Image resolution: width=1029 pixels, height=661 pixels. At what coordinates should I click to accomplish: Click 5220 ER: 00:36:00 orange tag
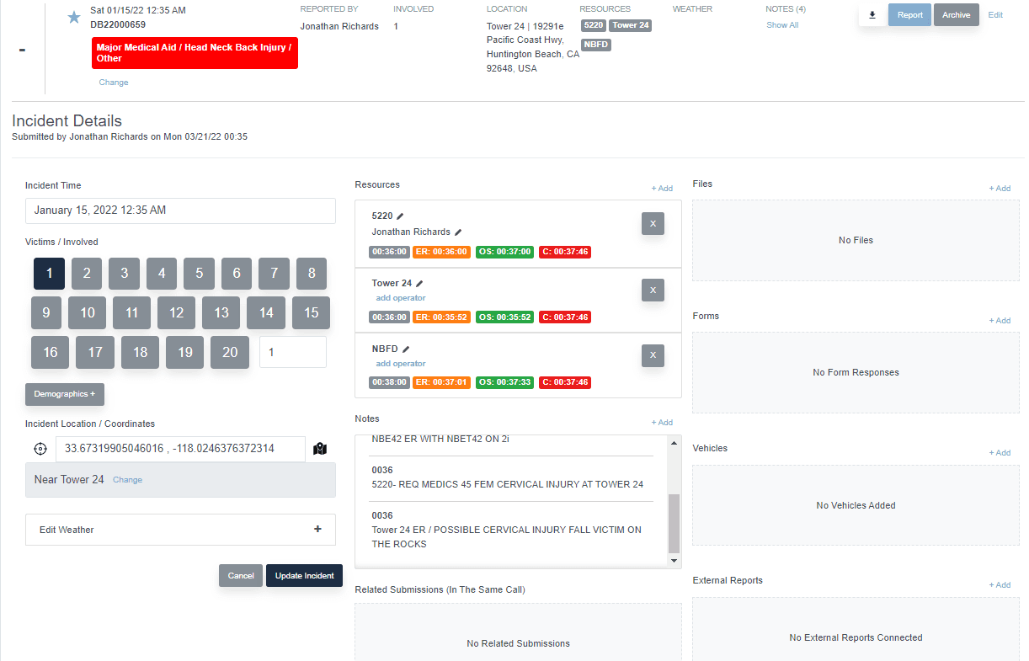click(x=442, y=252)
